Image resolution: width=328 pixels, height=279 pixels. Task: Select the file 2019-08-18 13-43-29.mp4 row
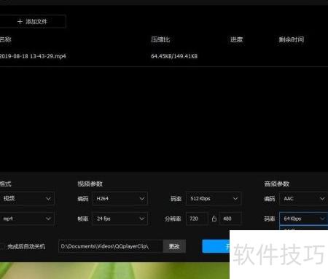(x=164, y=56)
